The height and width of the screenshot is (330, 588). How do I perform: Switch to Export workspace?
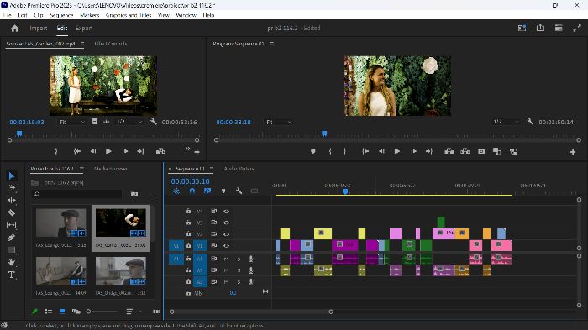(x=84, y=28)
